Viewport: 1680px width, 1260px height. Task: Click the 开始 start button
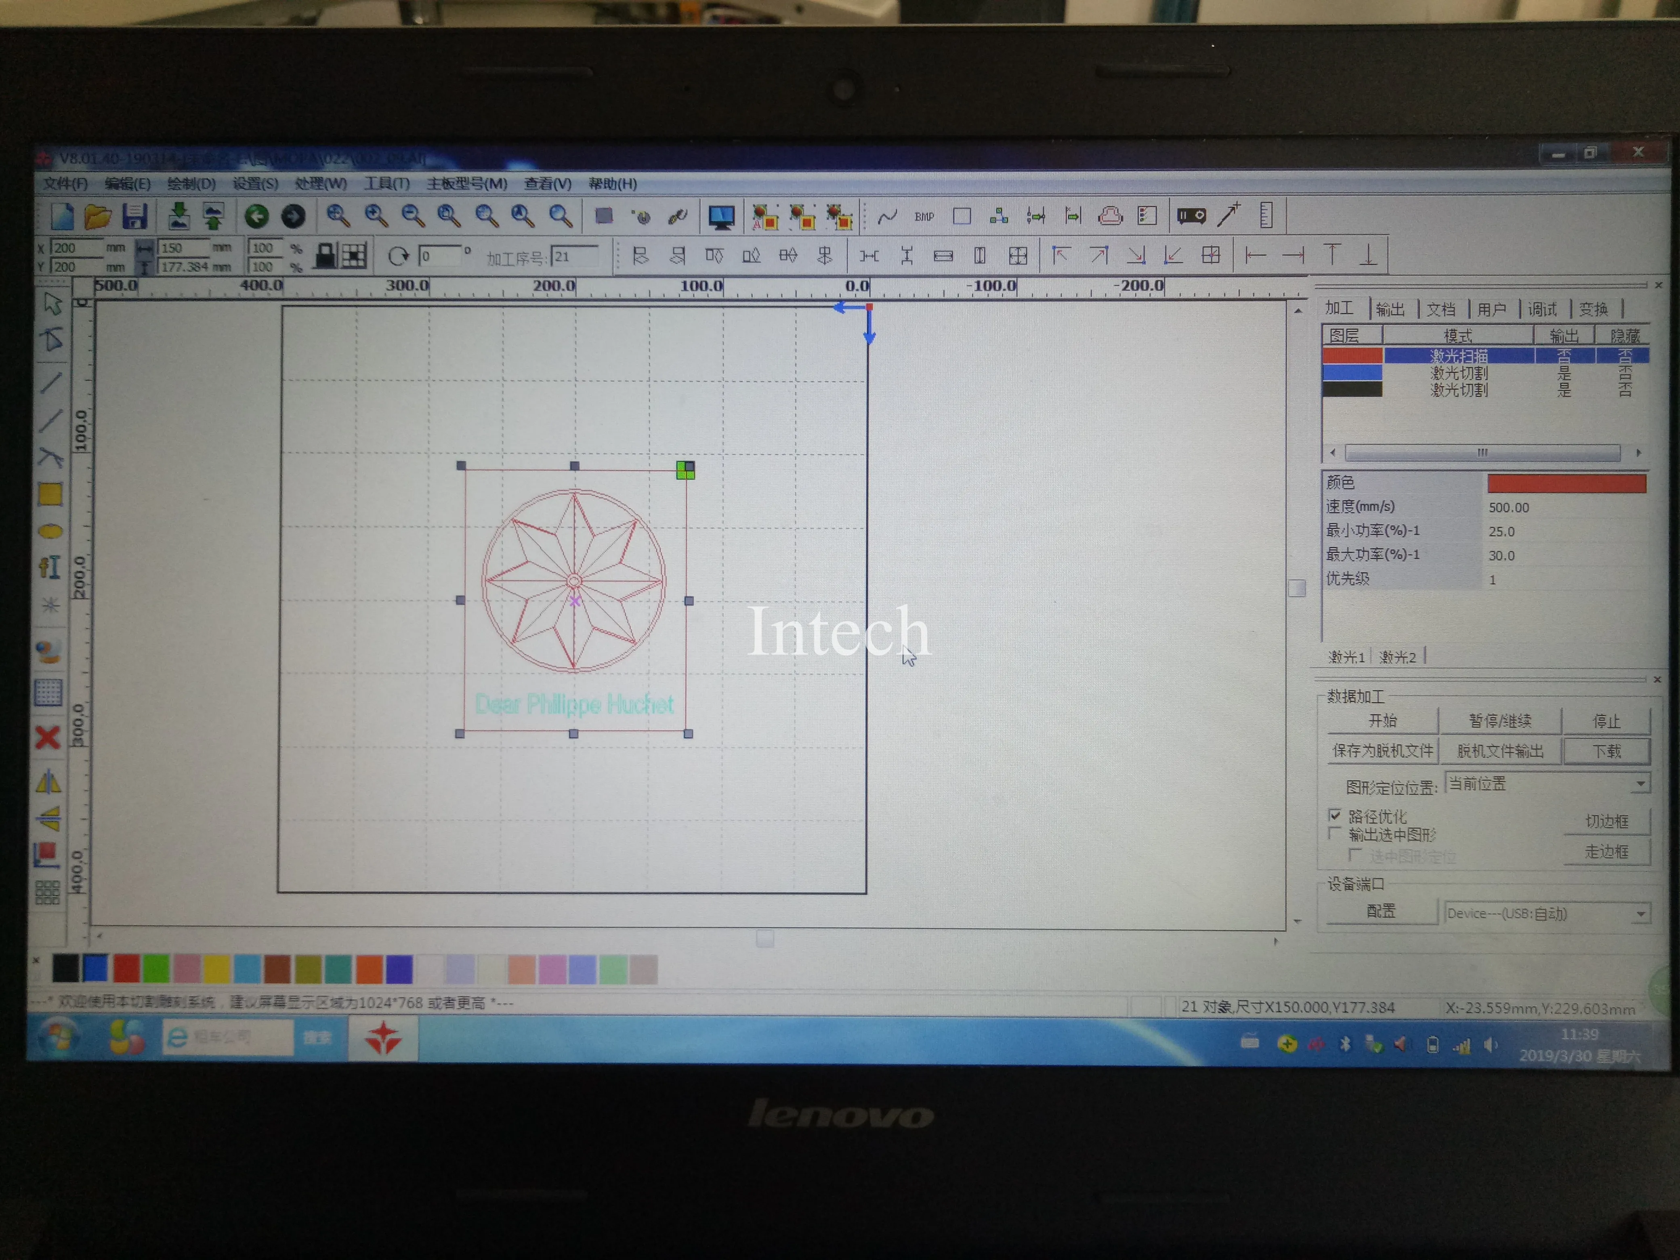click(1382, 720)
